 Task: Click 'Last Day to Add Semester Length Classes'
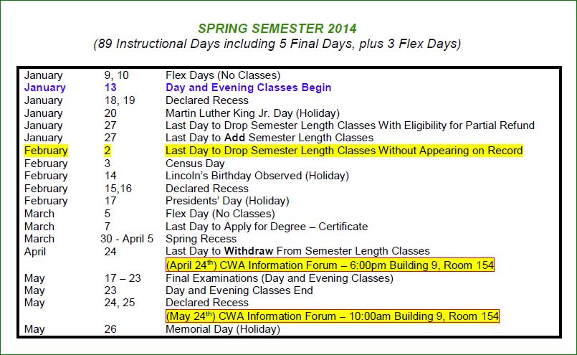click(x=270, y=138)
